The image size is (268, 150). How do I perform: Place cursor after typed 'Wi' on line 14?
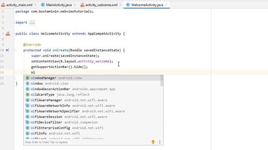click(35, 72)
